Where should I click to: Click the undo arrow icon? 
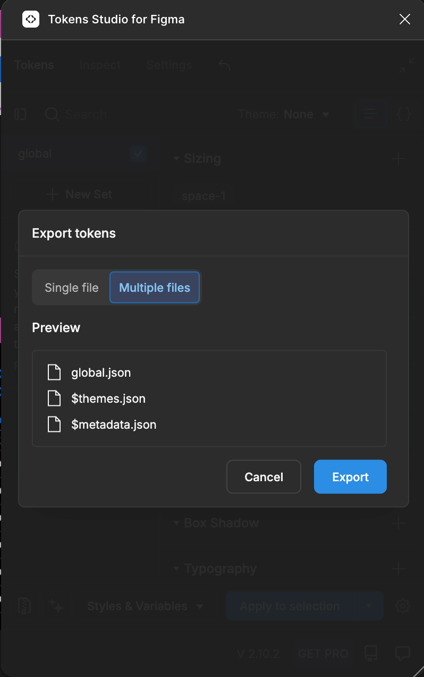point(224,65)
